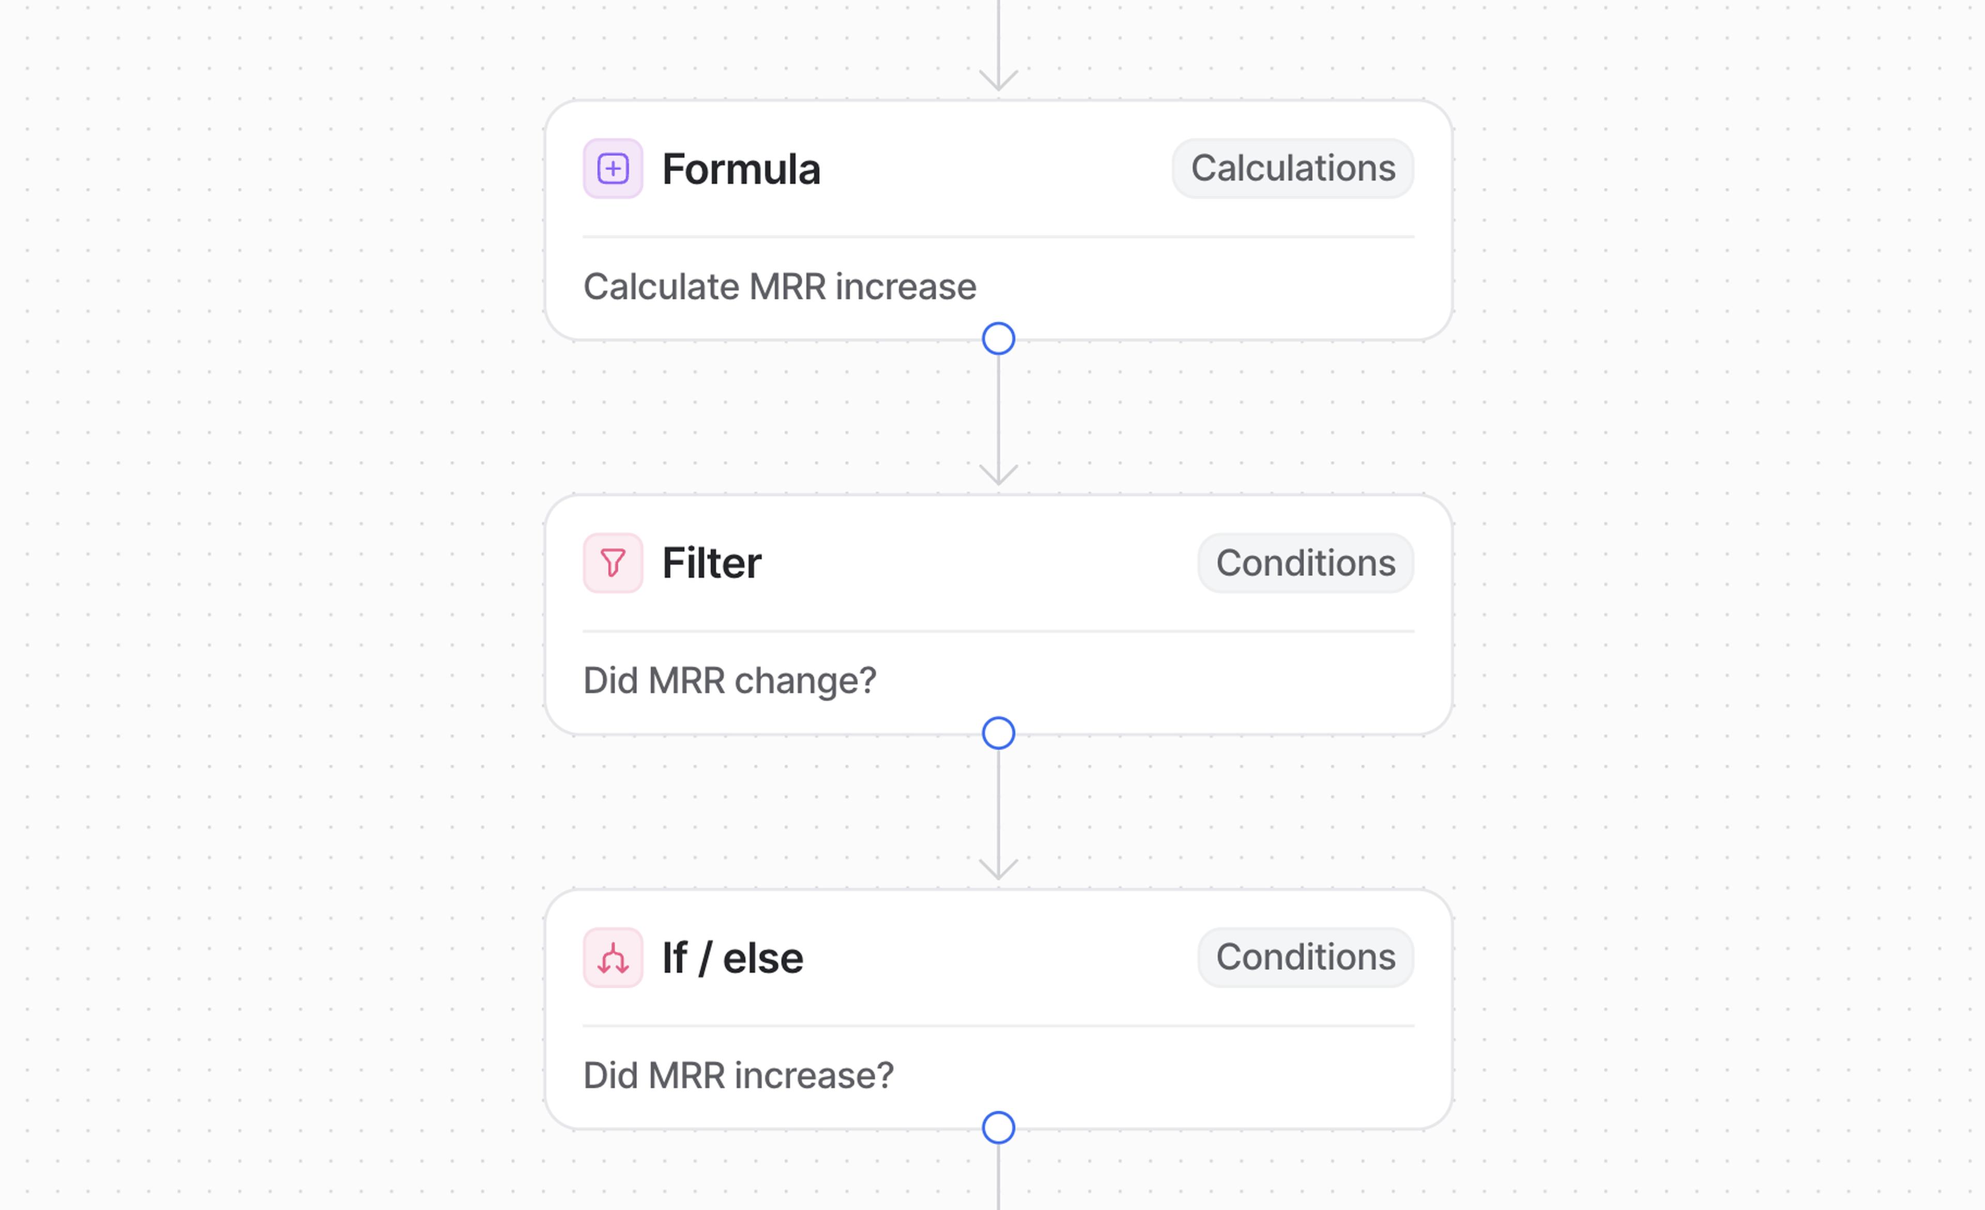
Task: Click the 'Did MRR change?' description
Action: coord(729,681)
